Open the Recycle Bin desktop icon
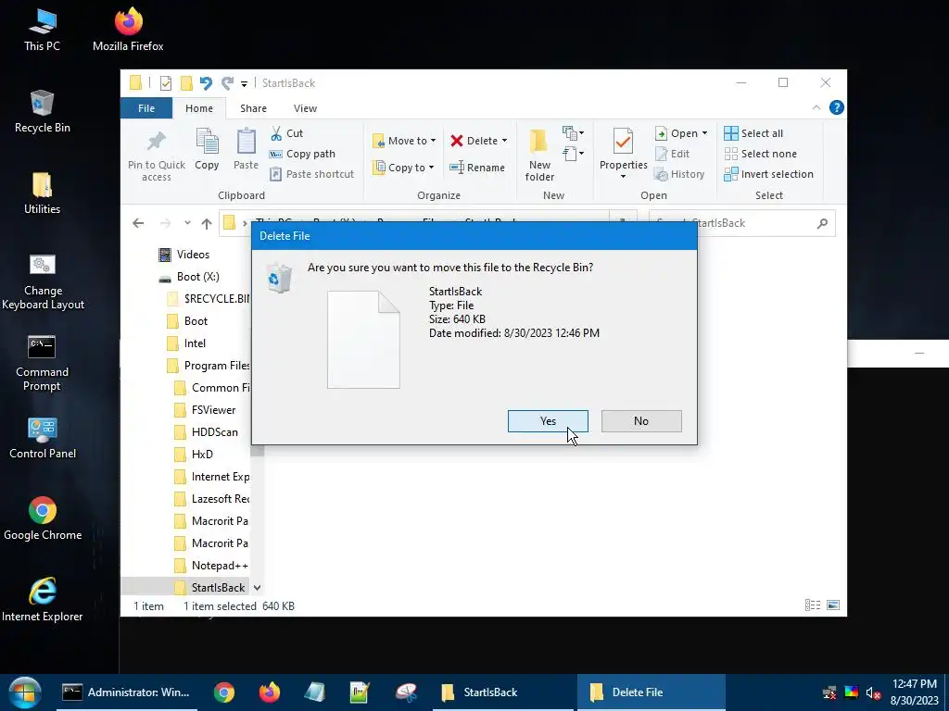The height and width of the screenshot is (711, 949). [x=42, y=112]
